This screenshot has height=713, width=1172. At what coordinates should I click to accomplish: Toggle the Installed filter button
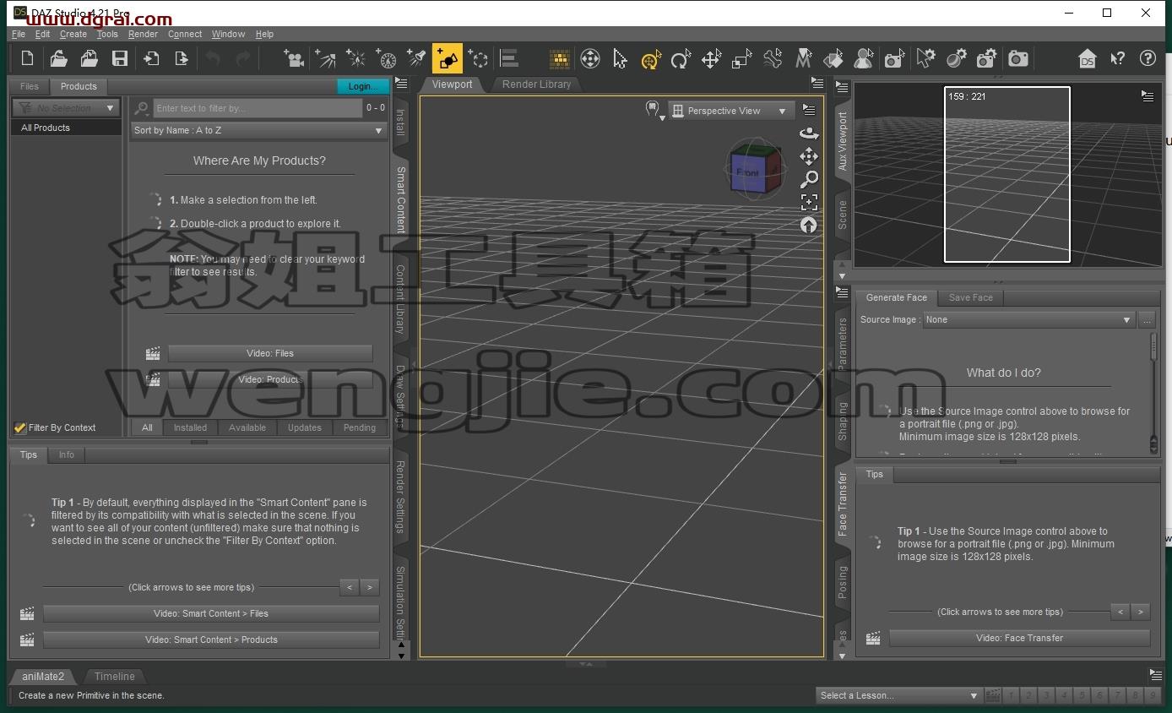tap(190, 427)
